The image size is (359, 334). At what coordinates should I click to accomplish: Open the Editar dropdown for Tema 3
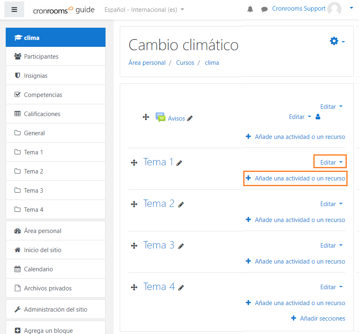pyautogui.click(x=331, y=246)
